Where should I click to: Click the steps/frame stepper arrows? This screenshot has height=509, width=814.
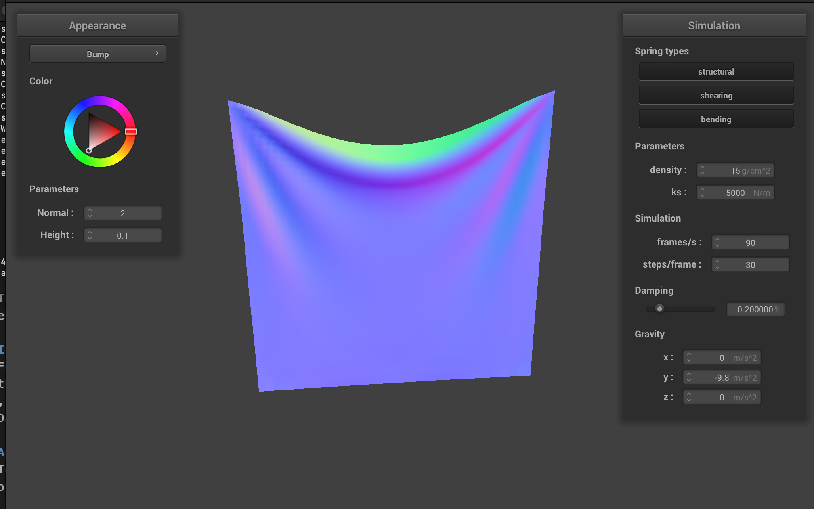717,265
